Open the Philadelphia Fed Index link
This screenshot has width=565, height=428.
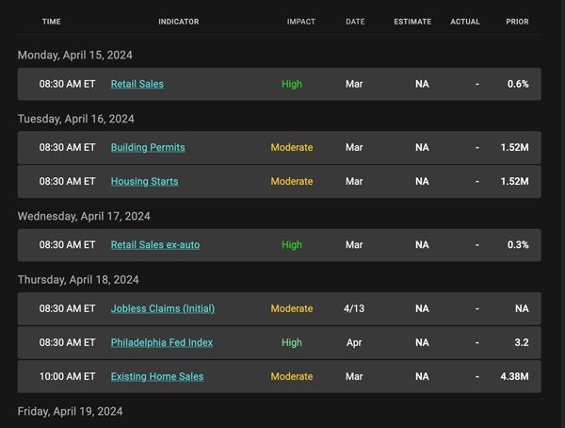(x=161, y=343)
